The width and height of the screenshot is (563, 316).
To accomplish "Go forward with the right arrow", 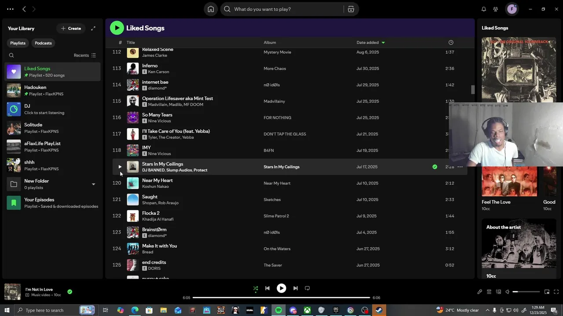I will 34,9.
